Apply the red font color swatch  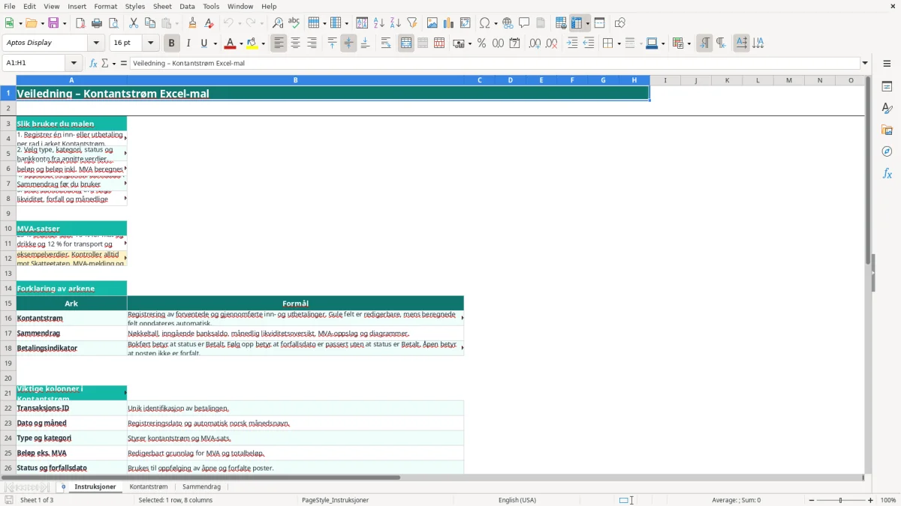pos(230,43)
